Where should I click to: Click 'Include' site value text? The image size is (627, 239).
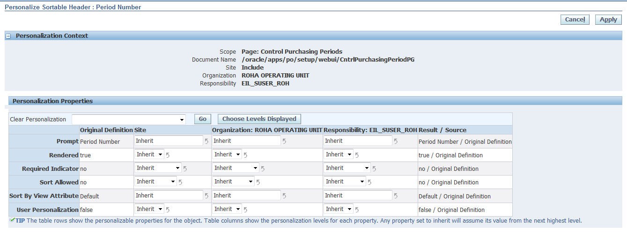pos(252,68)
